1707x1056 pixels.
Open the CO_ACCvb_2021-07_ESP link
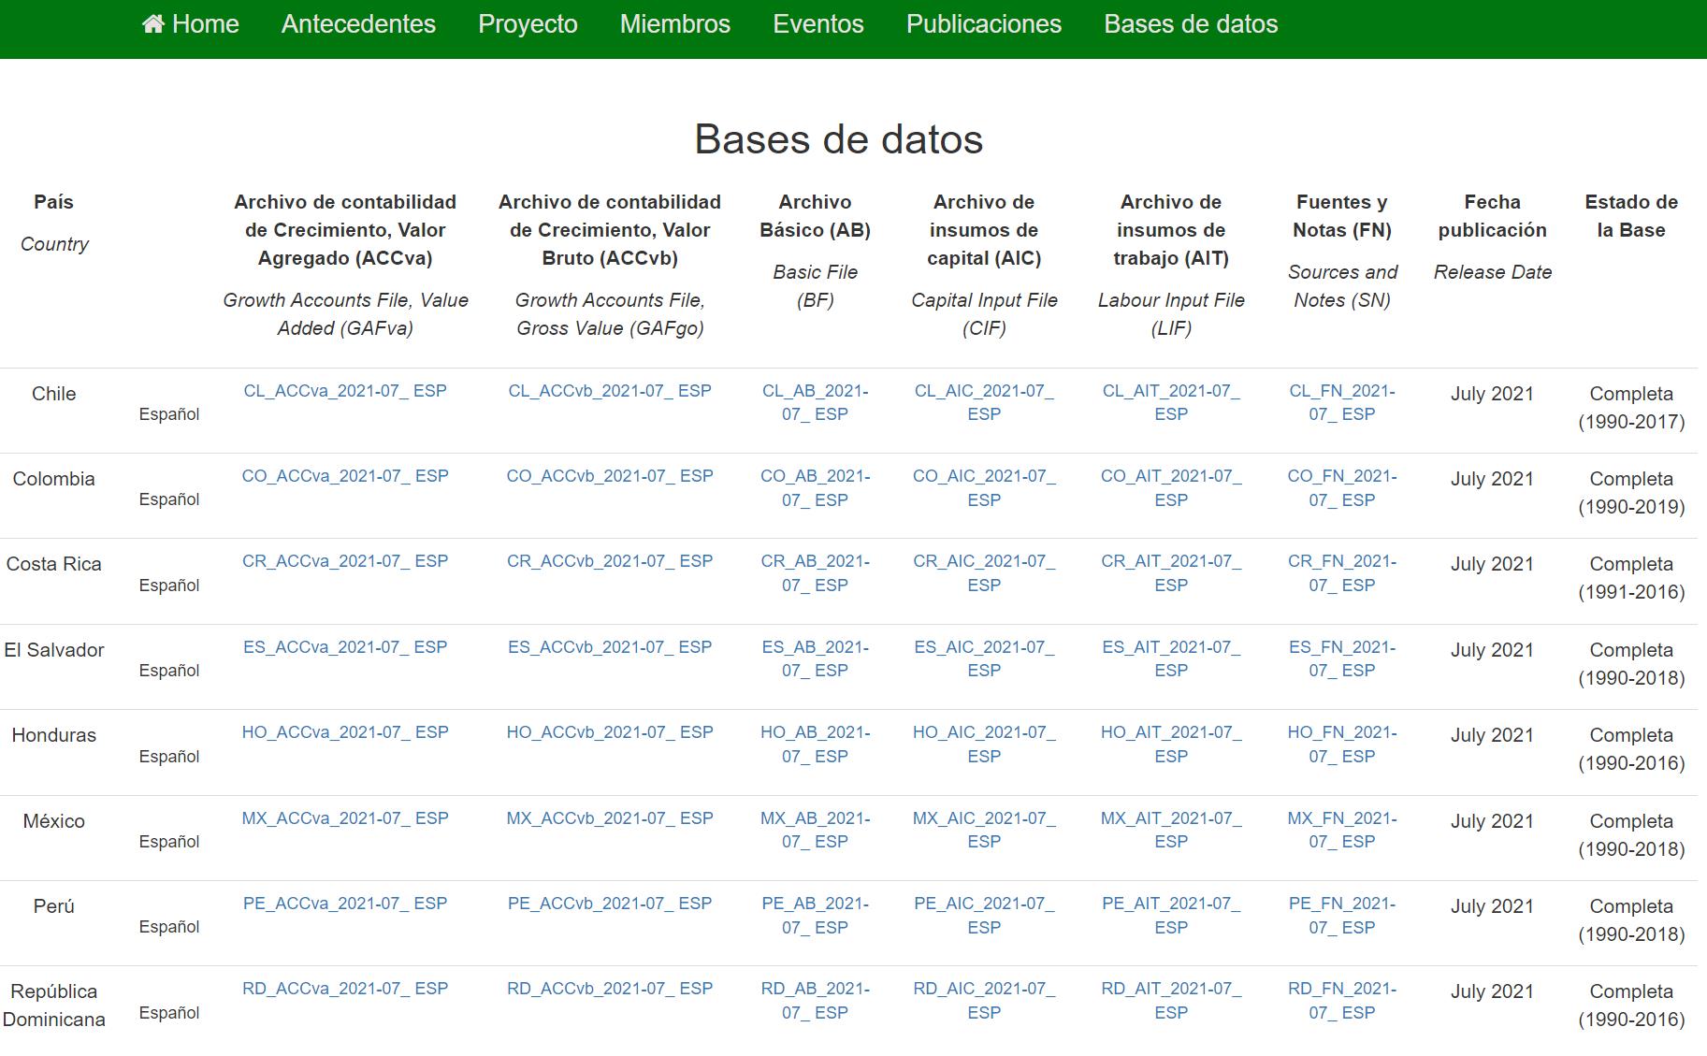point(609,476)
